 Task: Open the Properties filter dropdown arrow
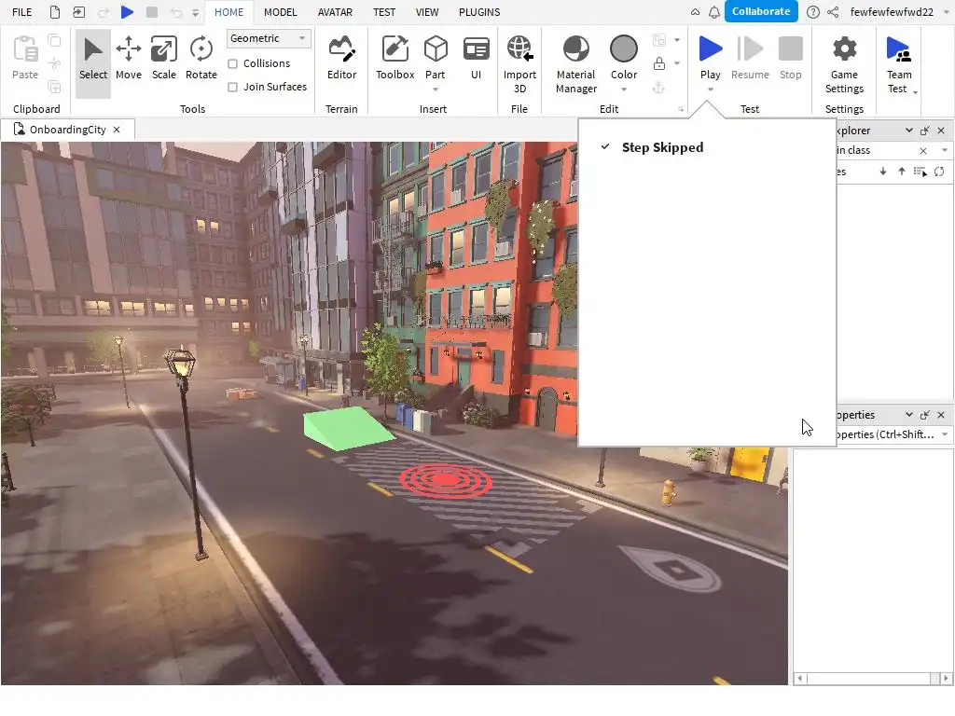(x=945, y=434)
